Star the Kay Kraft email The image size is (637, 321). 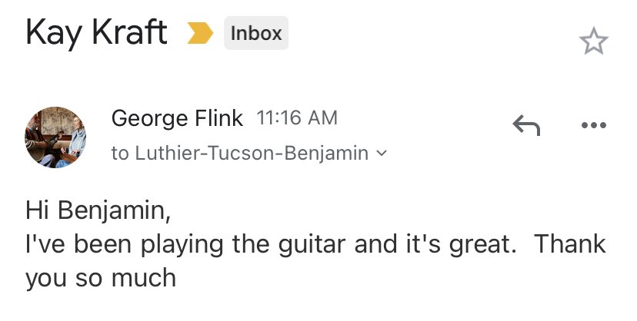pos(593,41)
